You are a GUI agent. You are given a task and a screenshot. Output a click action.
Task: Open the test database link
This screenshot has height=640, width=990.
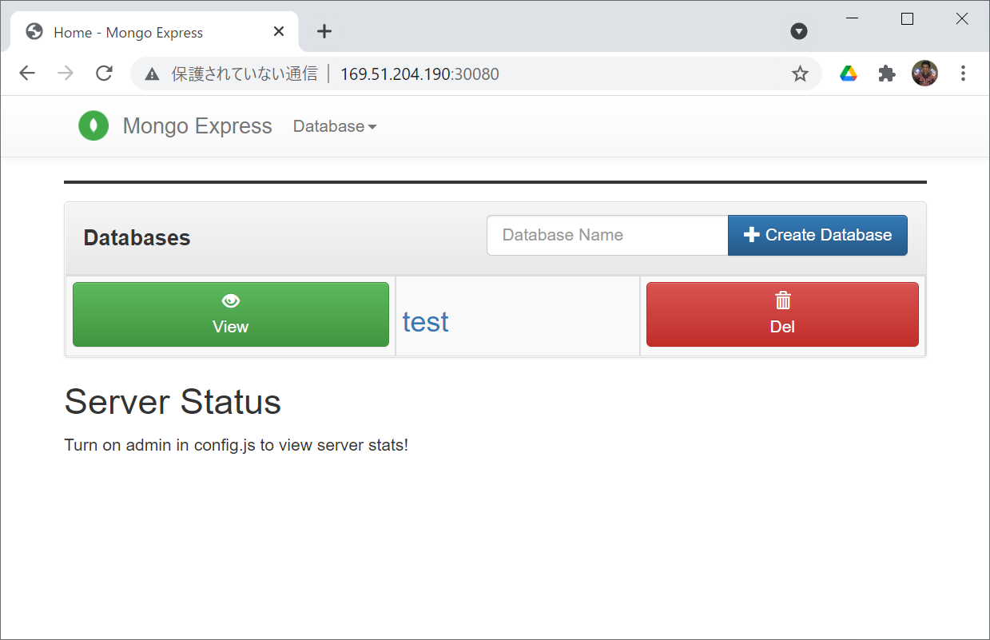425,321
